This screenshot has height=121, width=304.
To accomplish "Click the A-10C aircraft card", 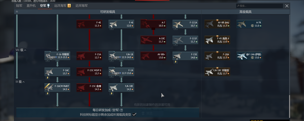I will [x=153, y=40].
